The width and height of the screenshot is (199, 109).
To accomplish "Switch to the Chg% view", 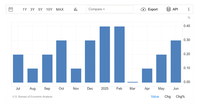I will tap(180, 97).
